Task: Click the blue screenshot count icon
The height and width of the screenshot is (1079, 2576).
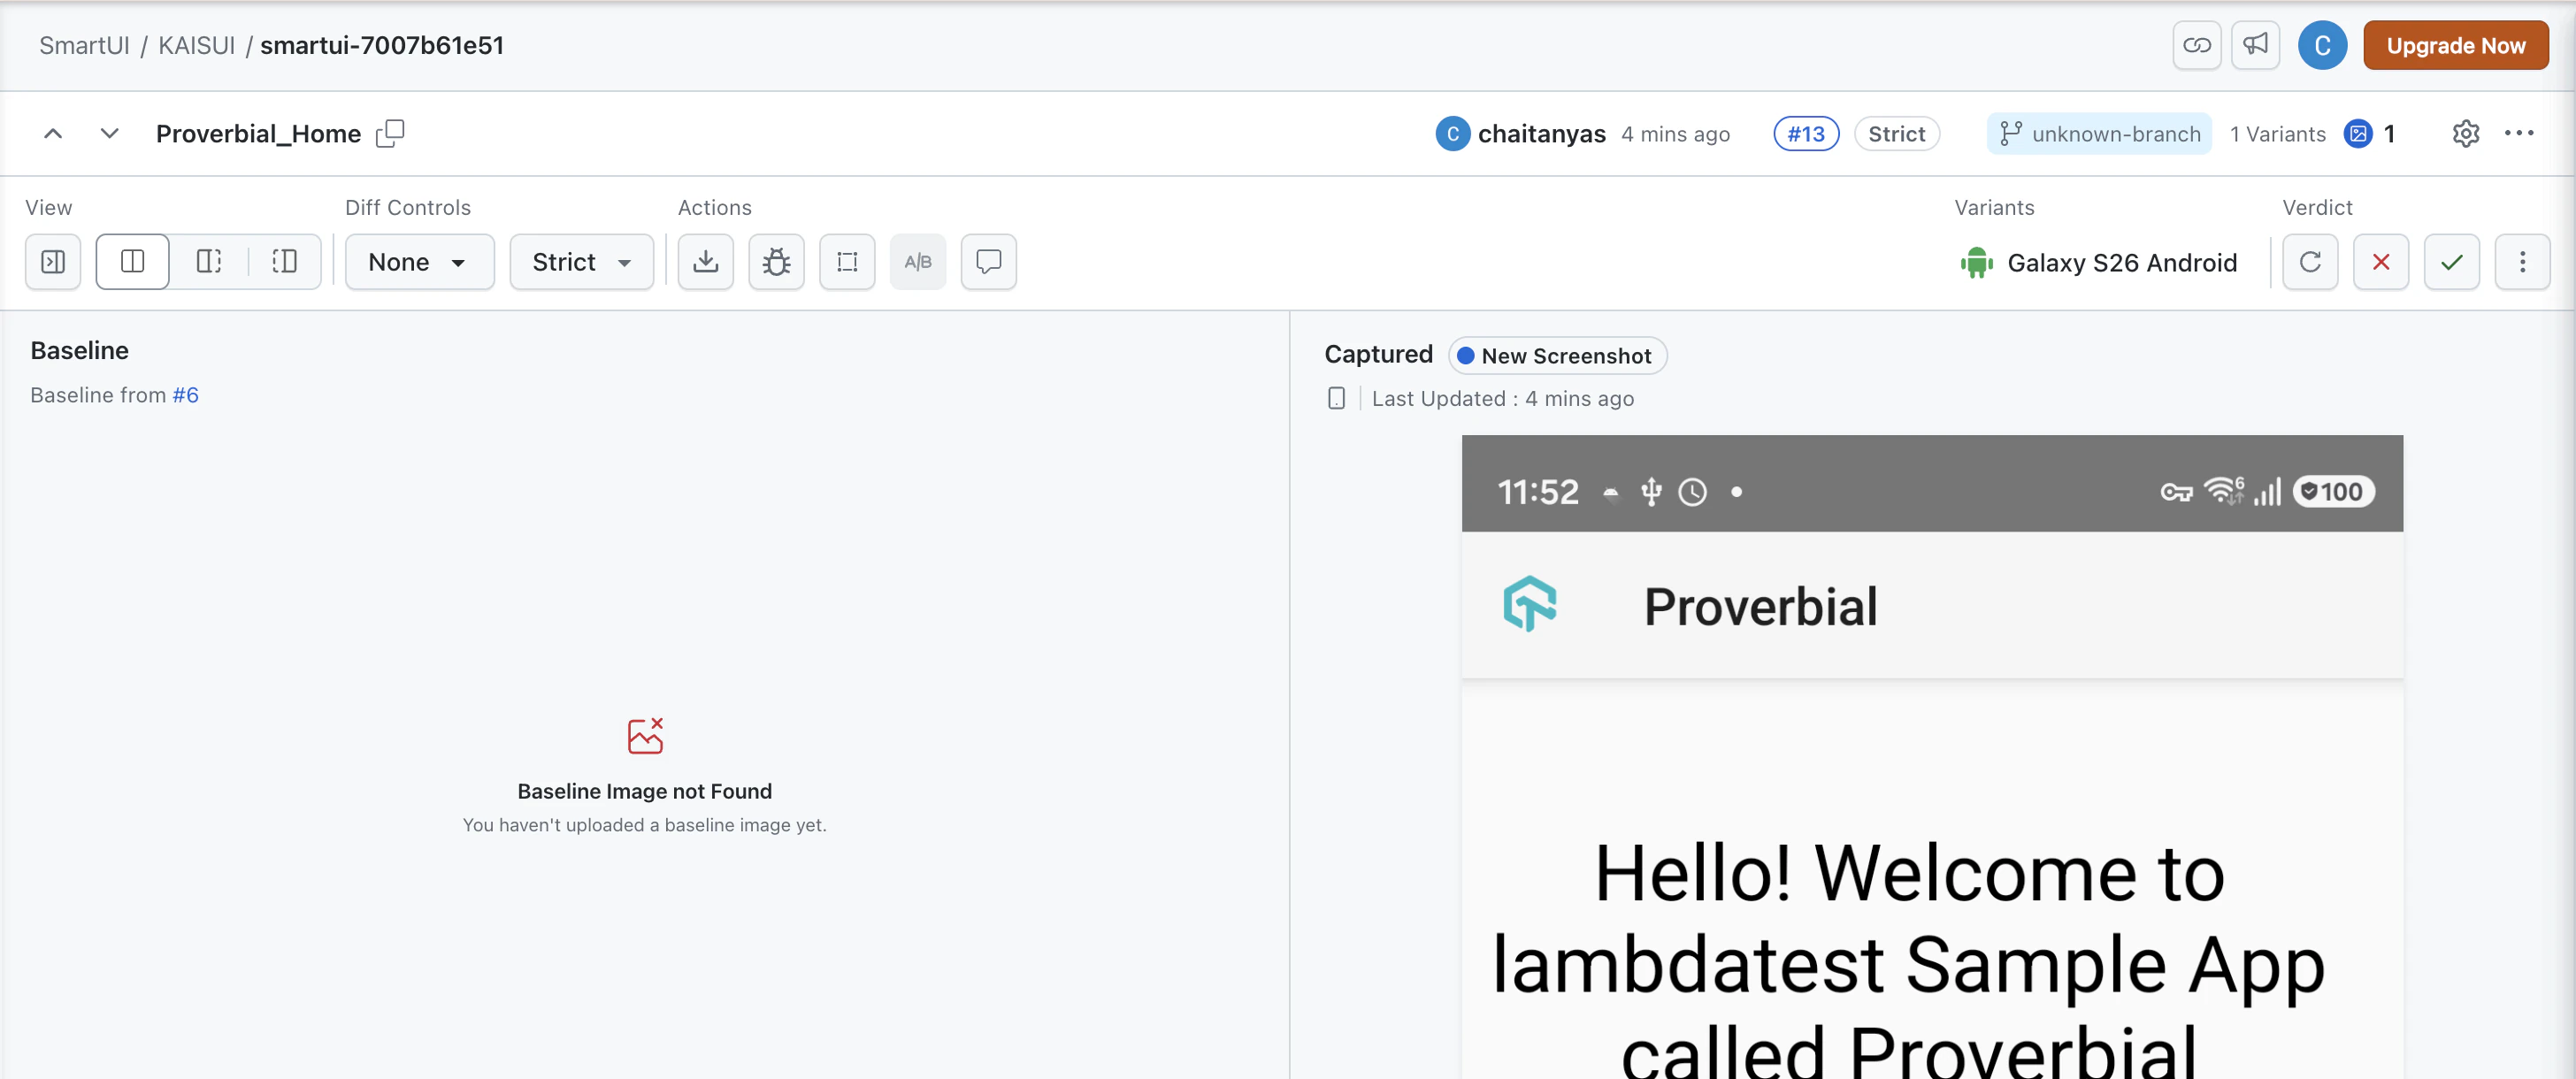Action: click(2357, 133)
